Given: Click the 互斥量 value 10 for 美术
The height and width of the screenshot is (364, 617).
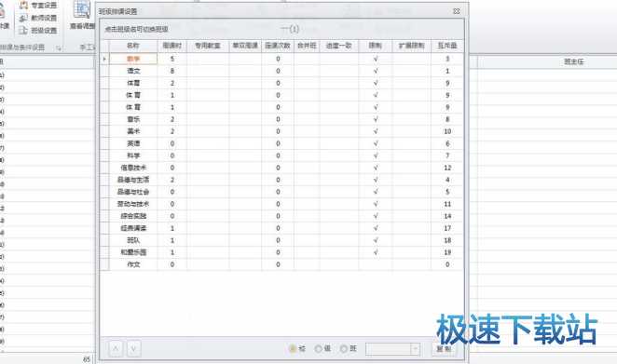Looking at the screenshot, I should [447, 131].
